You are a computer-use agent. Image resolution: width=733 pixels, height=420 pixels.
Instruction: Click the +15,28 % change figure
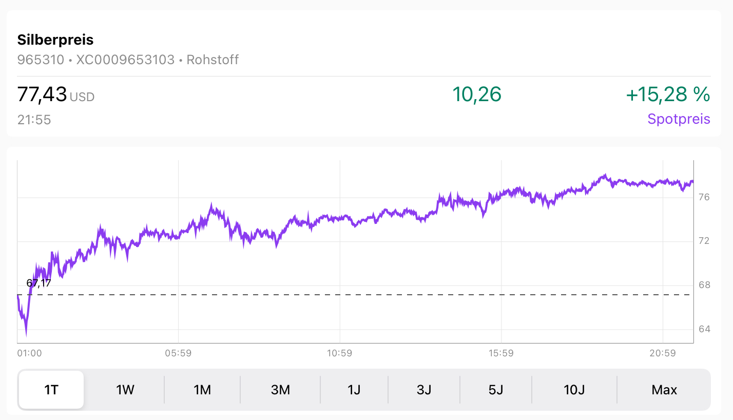pyautogui.click(x=668, y=94)
